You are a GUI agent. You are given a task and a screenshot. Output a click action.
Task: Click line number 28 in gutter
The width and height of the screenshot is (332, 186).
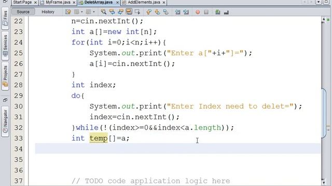pos(19,85)
